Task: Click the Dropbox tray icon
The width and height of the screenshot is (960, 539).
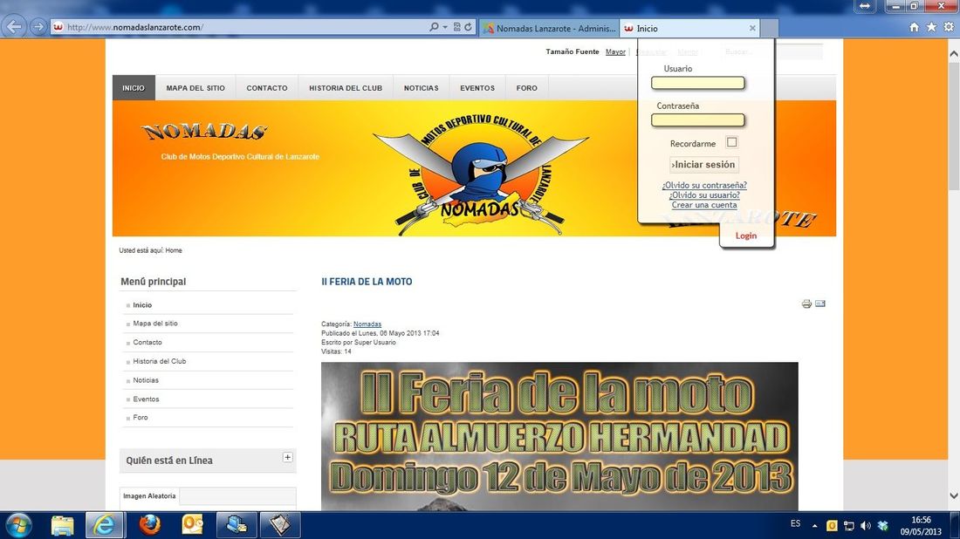Action: pos(882,526)
